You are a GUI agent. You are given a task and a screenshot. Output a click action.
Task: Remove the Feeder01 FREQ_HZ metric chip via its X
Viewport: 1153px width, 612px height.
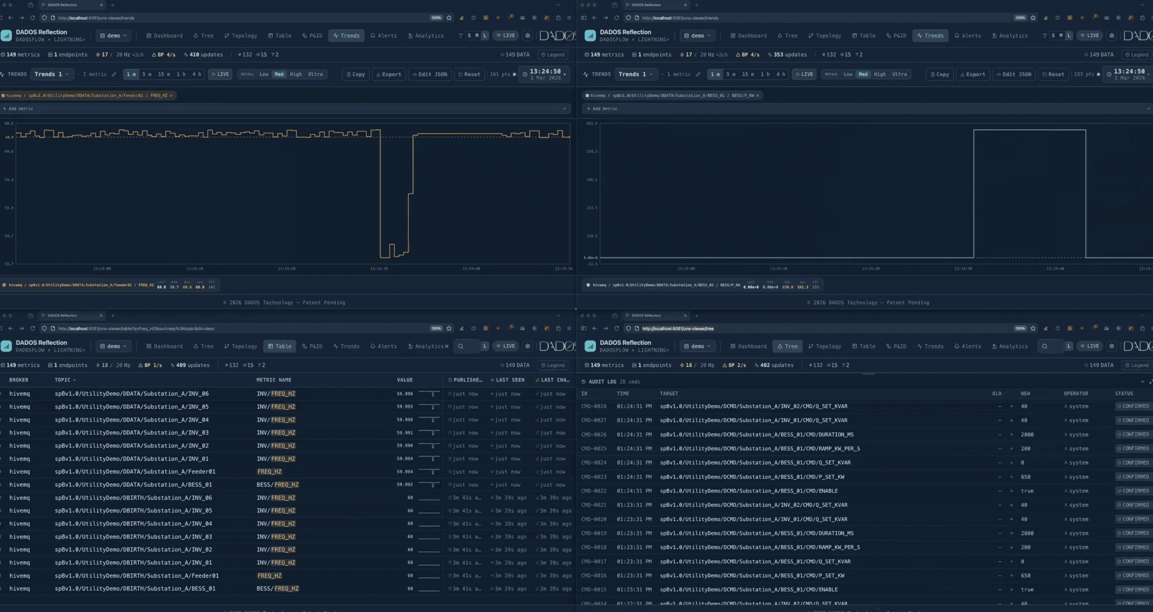tap(171, 96)
